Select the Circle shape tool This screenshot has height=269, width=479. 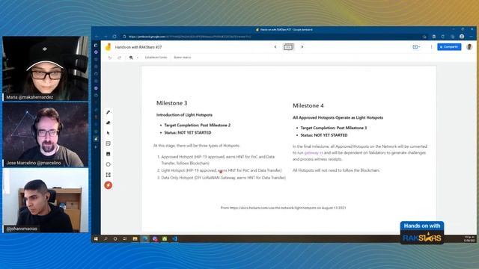108,164
